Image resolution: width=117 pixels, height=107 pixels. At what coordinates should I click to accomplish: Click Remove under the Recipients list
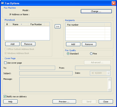pos(89,44)
